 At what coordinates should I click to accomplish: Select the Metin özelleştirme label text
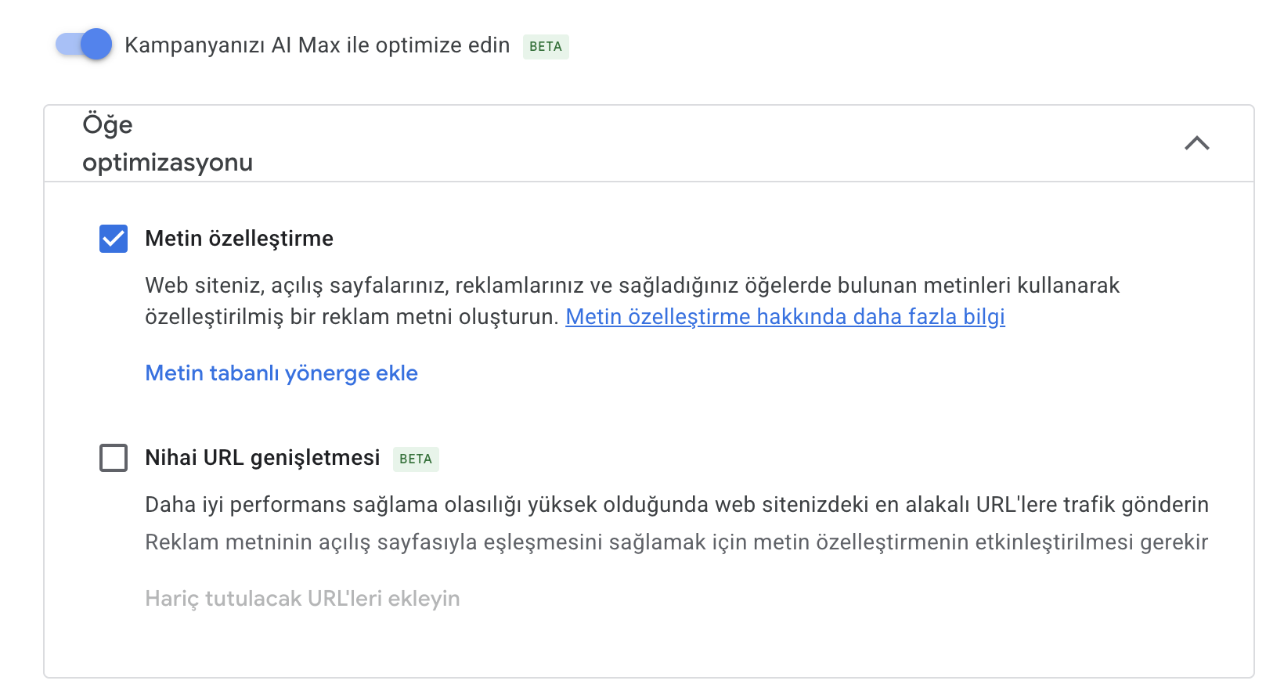[x=238, y=239]
